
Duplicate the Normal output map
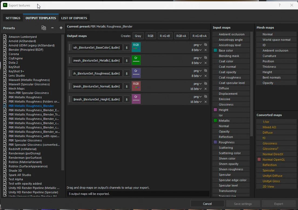pyautogui.click(x=205, y=84)
